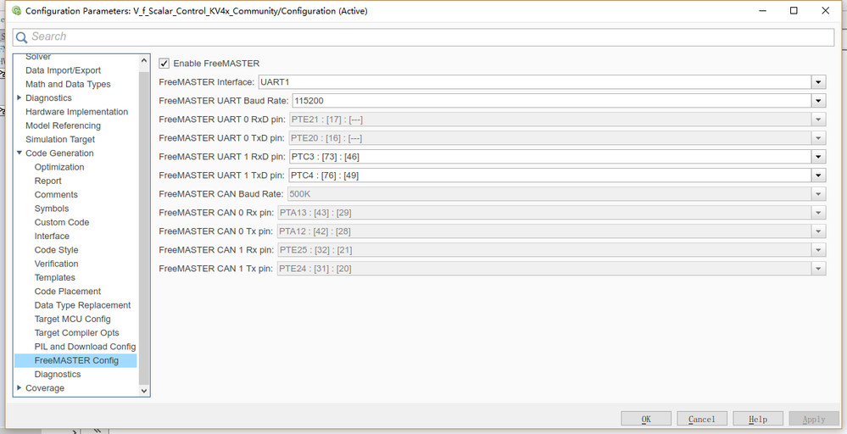Open Report under Code Generation
The width and height of the screenshot is (847, 434).
coord(48,181)
